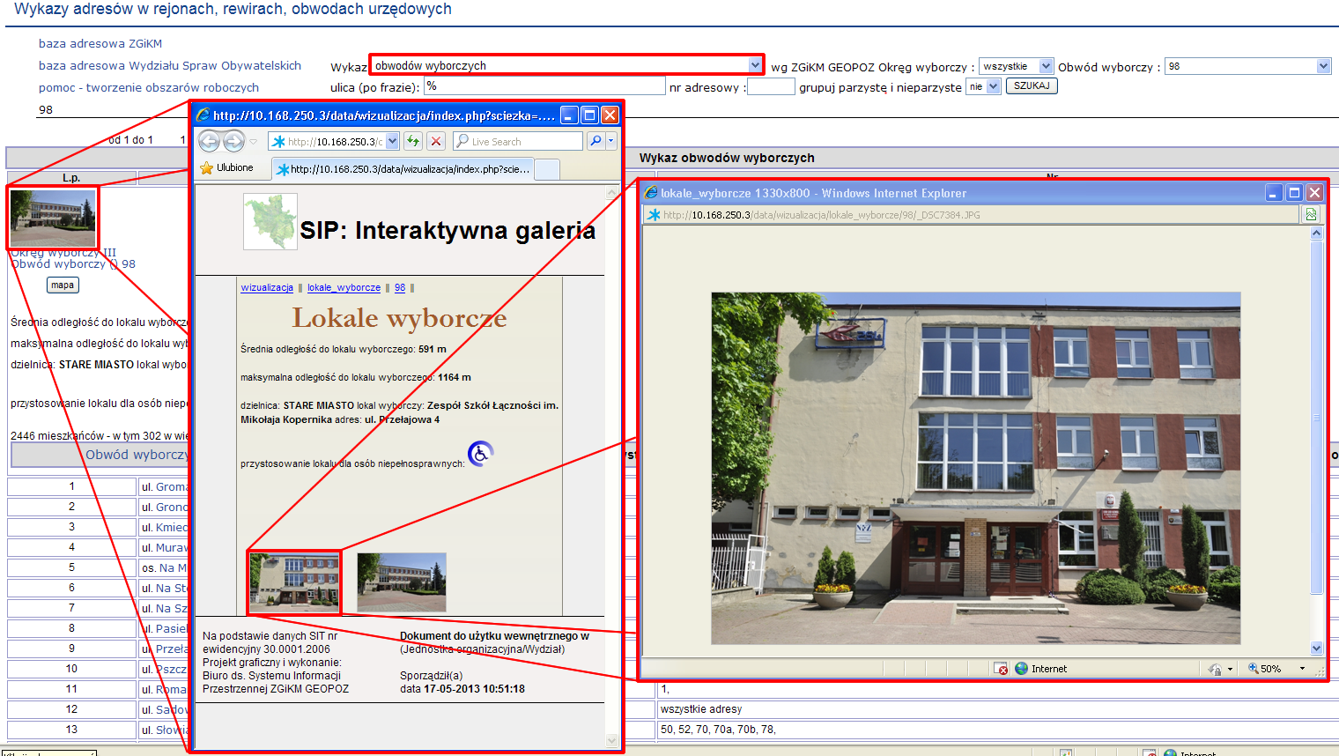Open 'baza adresowa ZGiKM' link
Viewport: 1339px width, 756px height.
click(x=100, y=43)
